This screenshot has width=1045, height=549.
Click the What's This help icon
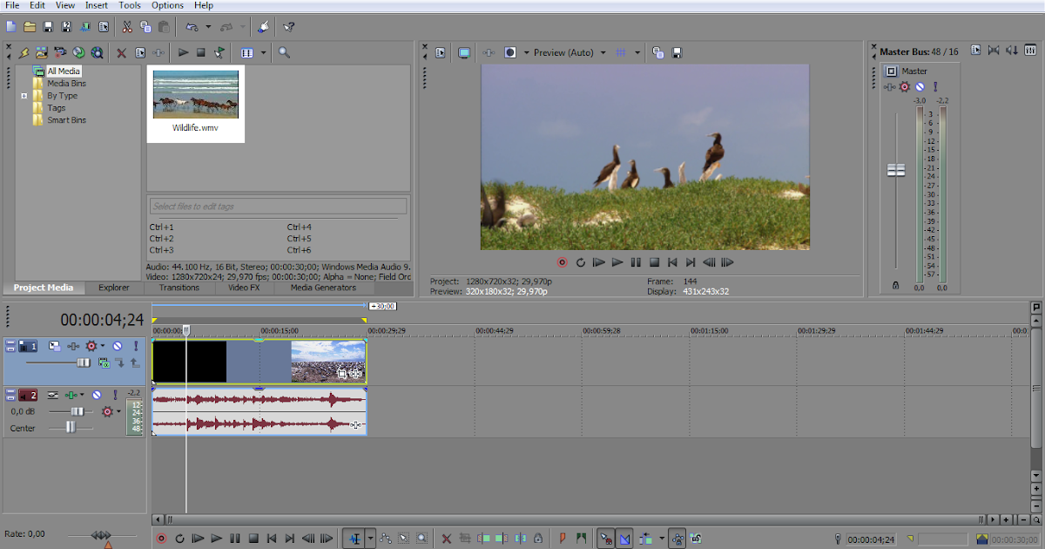[287, 27]
